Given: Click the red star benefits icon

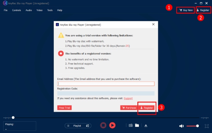Looking at the screenshot, I should pos(61,53).
